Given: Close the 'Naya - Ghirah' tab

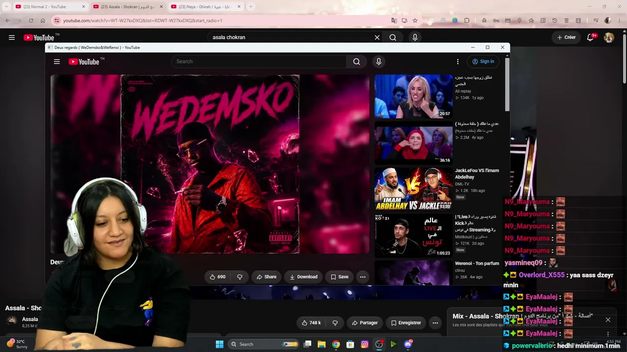Looking at the screenshot, I should (239, 7).
